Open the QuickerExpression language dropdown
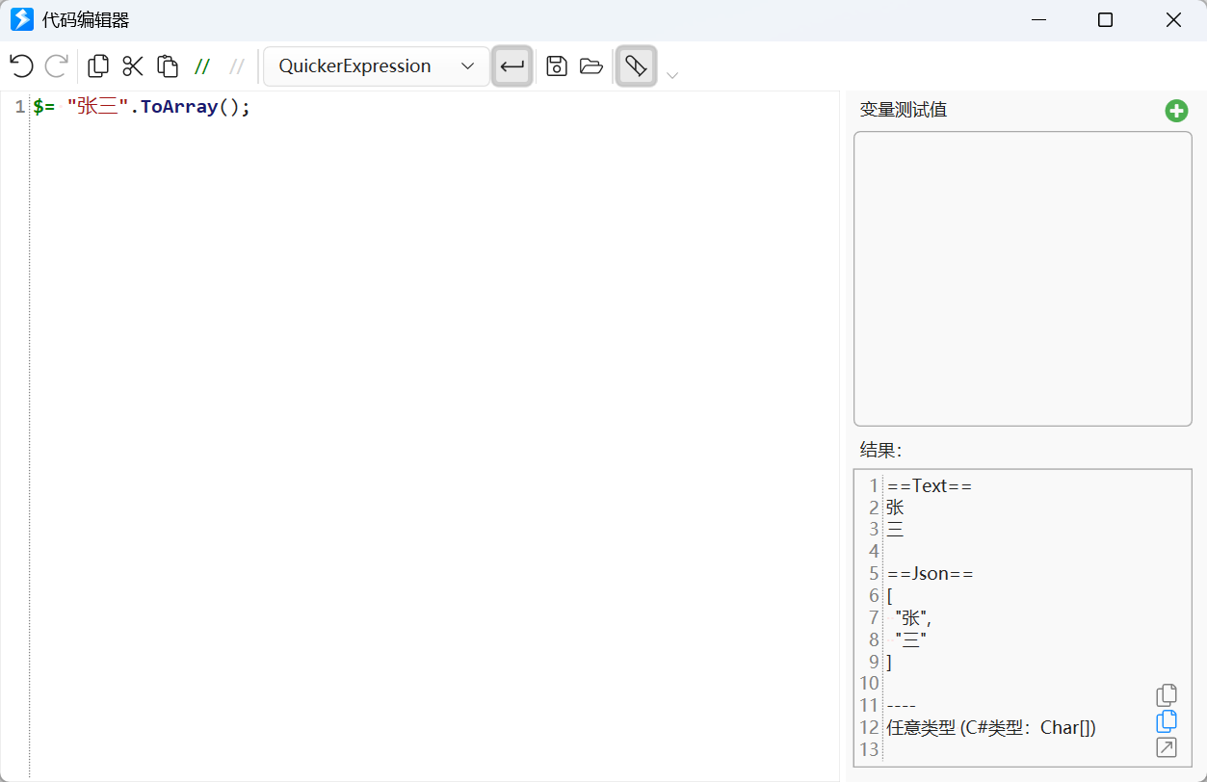 point(376,66)
